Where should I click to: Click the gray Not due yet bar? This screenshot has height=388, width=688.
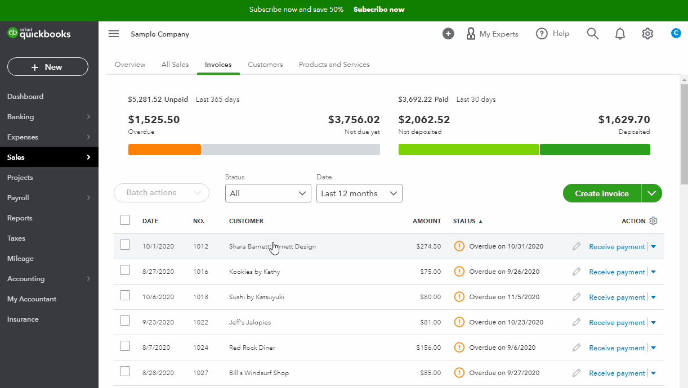pos(291,150)
